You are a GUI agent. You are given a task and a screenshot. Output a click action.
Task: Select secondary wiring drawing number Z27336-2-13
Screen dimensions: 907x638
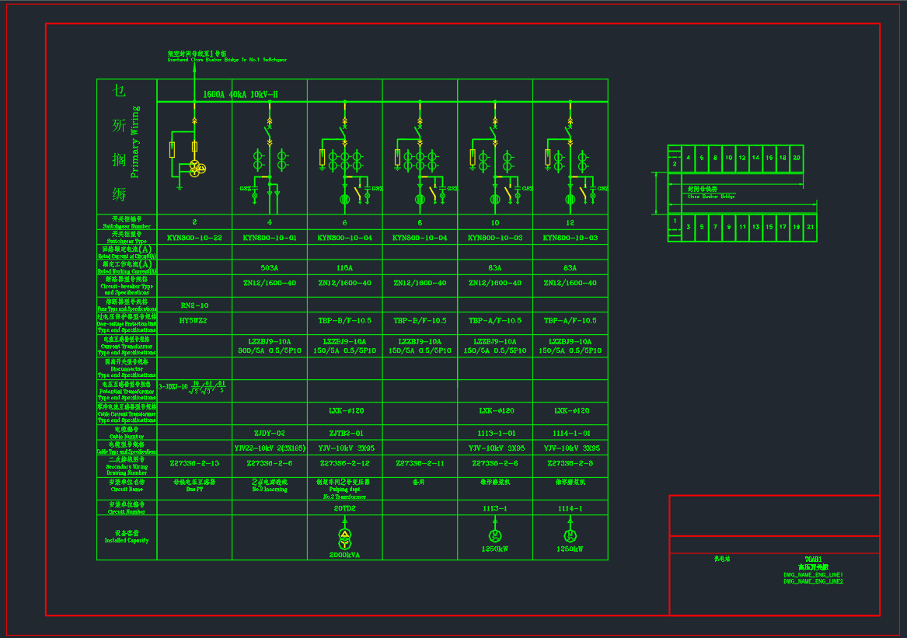pos(194,464)
